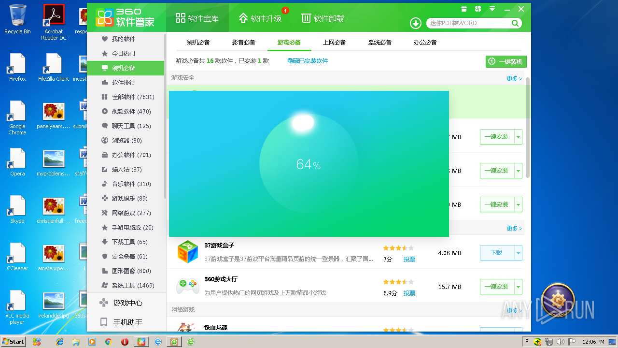Open the 软件宝库 software library tab
618x348 pixels.
pyautogui.click(x=197, y=18)
